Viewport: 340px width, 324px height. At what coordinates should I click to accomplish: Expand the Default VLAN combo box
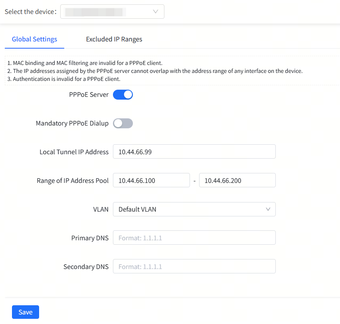pyautogui.click(x=194, y=209)
